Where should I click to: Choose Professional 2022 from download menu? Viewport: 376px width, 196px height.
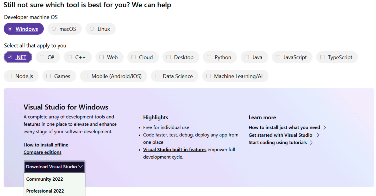(54, 191)
